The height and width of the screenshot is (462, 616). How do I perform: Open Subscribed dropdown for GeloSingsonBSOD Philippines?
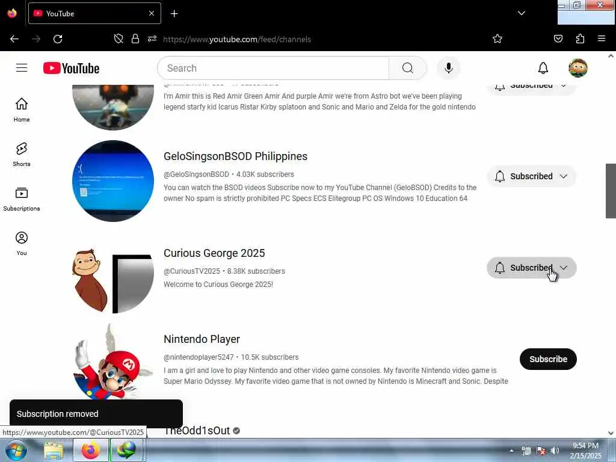pos(532,176)
